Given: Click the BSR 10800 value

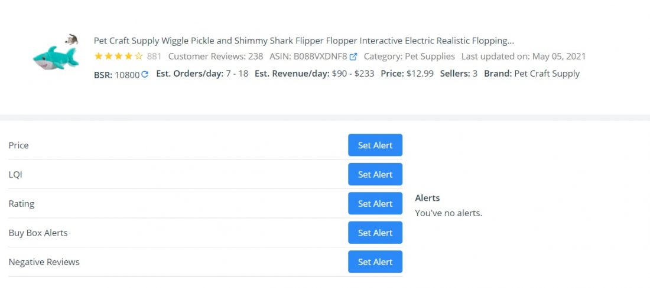Looking at the screenshot, I should tap(127, 75).
